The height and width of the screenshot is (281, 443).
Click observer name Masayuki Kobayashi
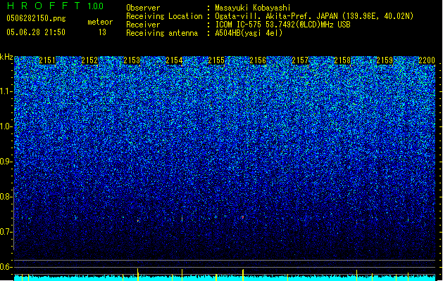tap(253, 8)
